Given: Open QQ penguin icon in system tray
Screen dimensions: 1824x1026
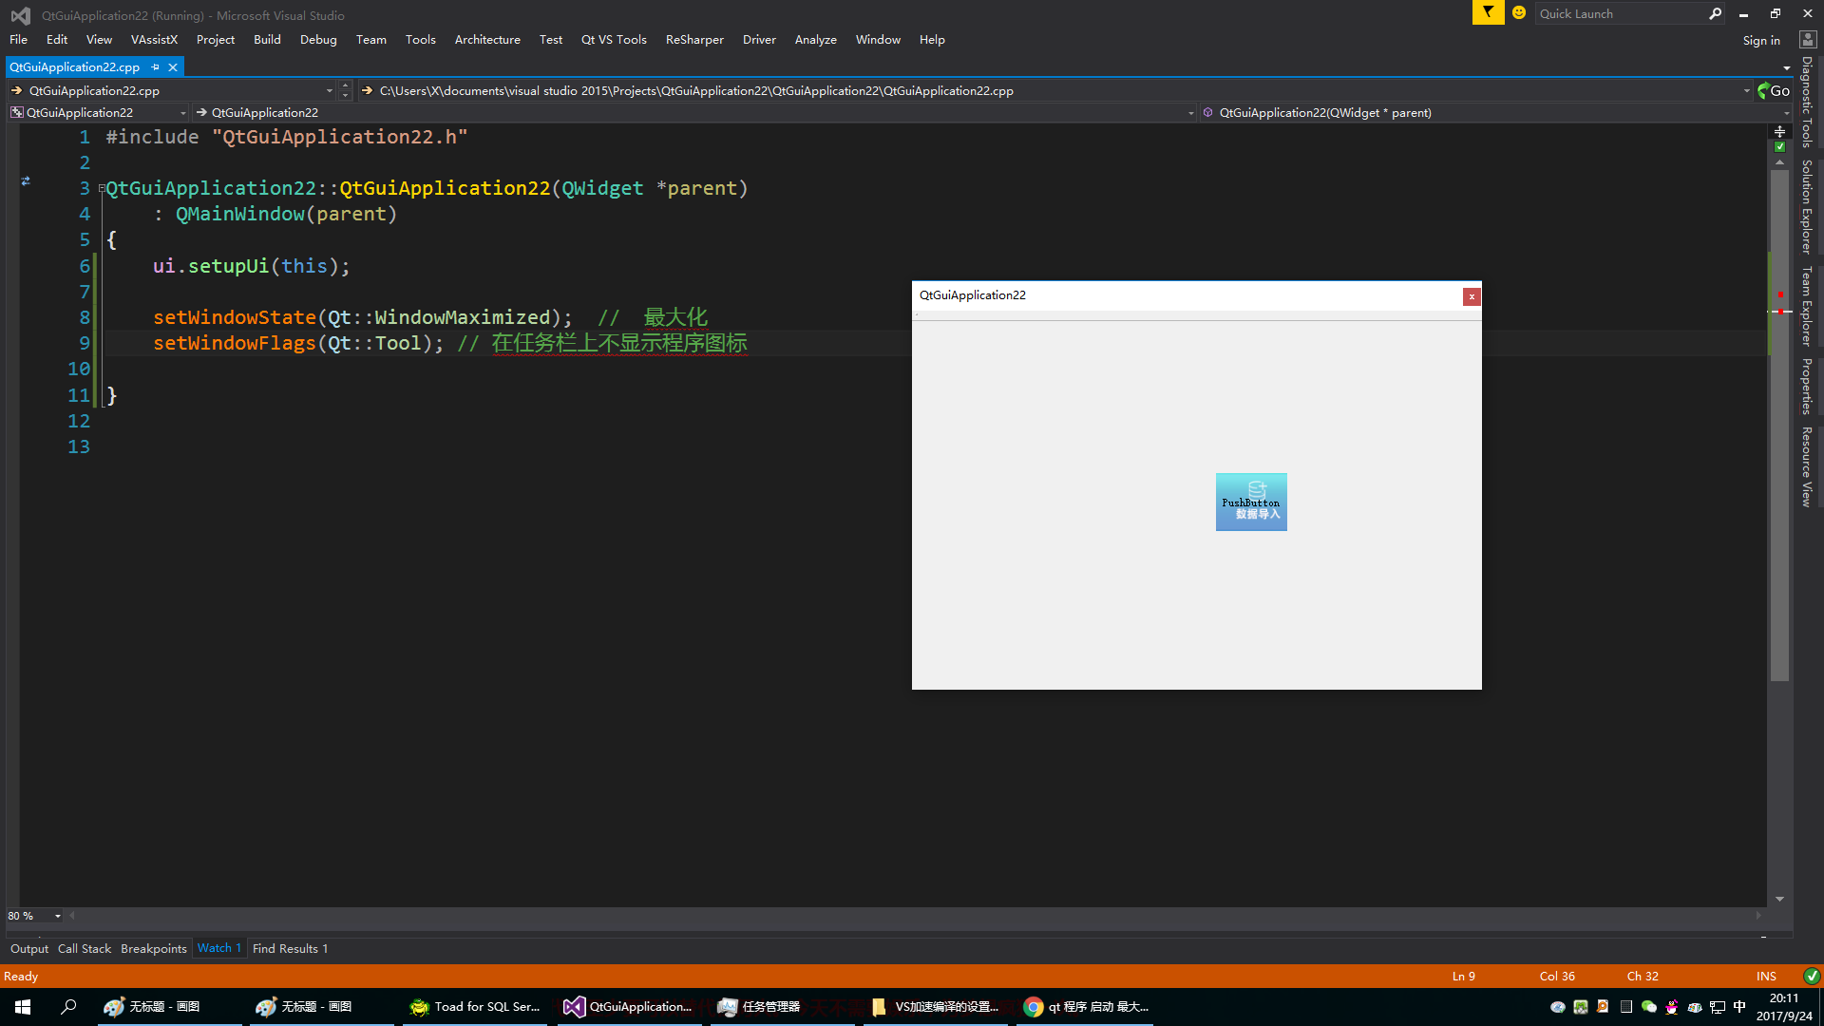Looking at the screenshot, I should (1672, 1007).
